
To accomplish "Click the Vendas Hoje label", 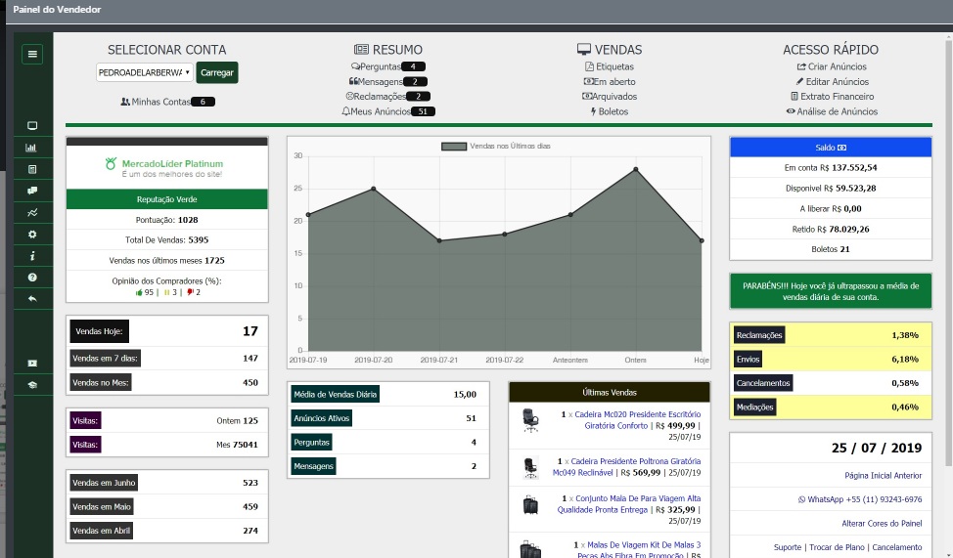I will click(99, 331).
